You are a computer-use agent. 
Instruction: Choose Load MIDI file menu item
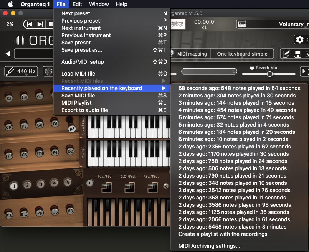pos(112,74)
